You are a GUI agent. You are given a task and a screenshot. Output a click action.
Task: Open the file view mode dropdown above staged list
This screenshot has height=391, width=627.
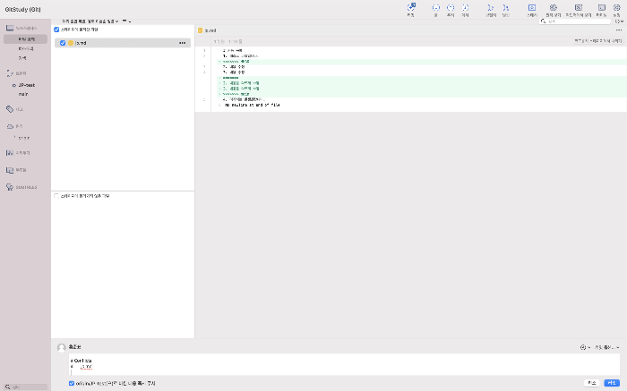point(90,21)
